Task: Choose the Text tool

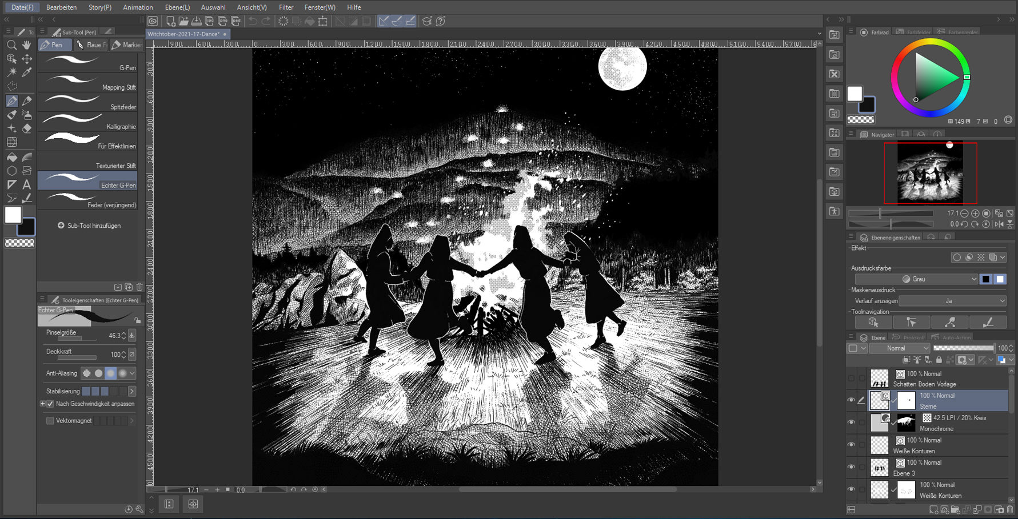Action: 27,184
